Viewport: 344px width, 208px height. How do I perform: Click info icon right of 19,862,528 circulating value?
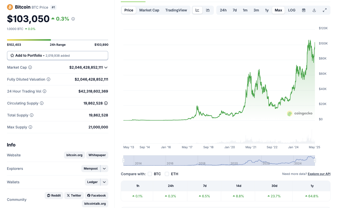106,103
